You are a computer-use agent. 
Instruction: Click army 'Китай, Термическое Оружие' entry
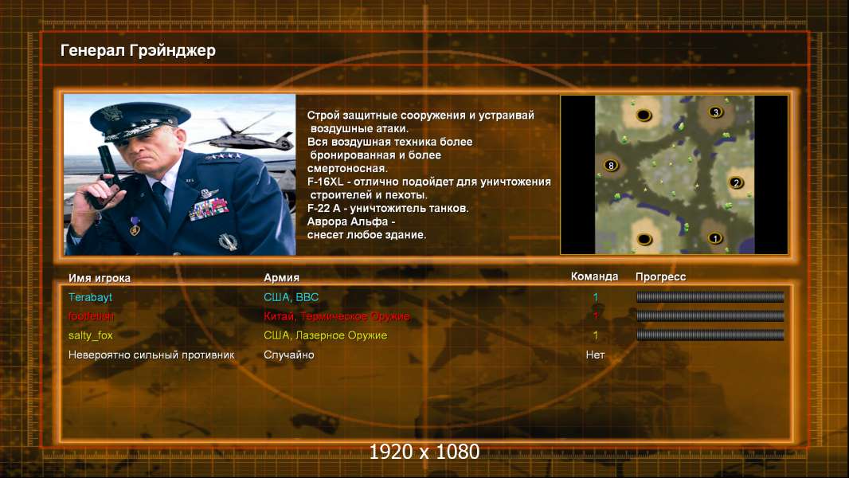(336, 316)
